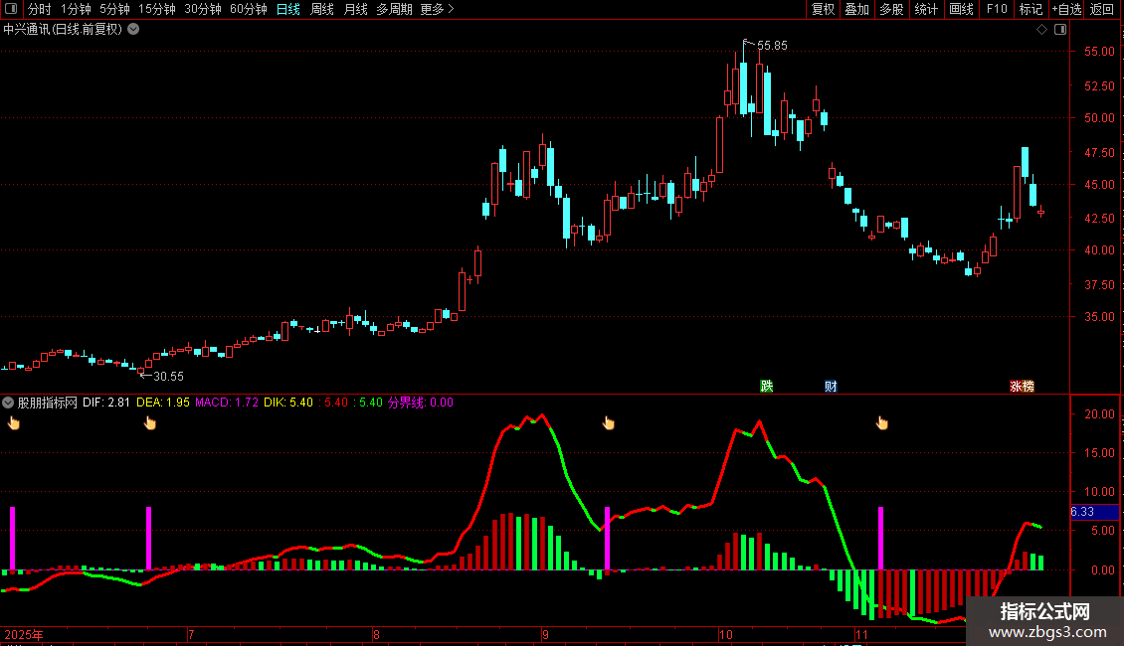
Task: Click the DEA: 1.95 value
Action: pyautogui.click(x=163, y=403)
